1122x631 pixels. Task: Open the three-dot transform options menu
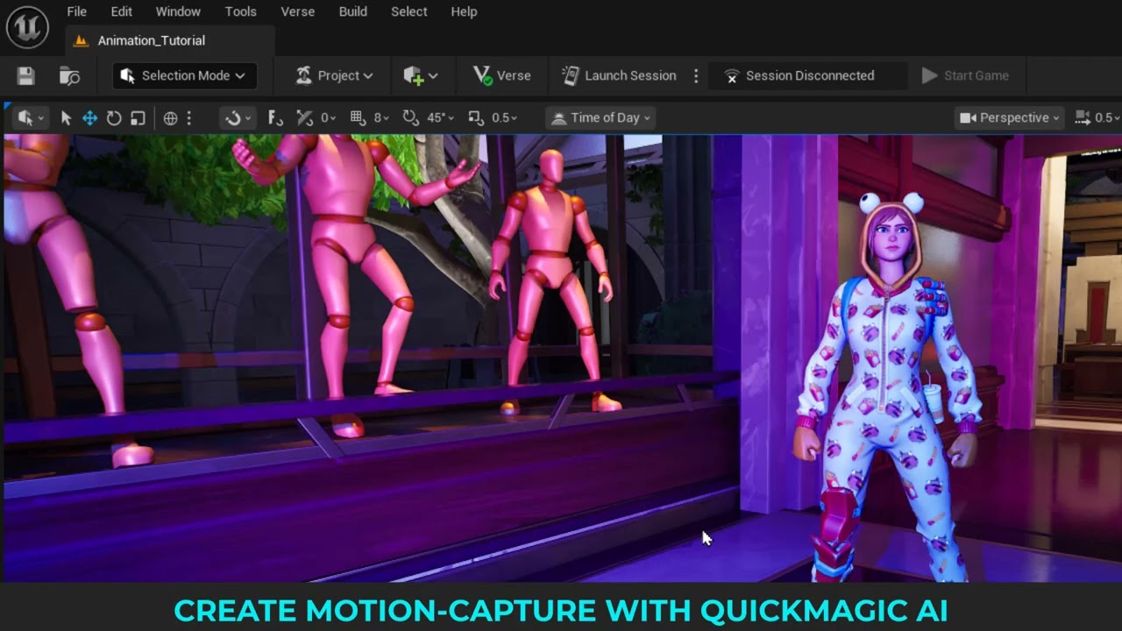[x=188, y=118]
